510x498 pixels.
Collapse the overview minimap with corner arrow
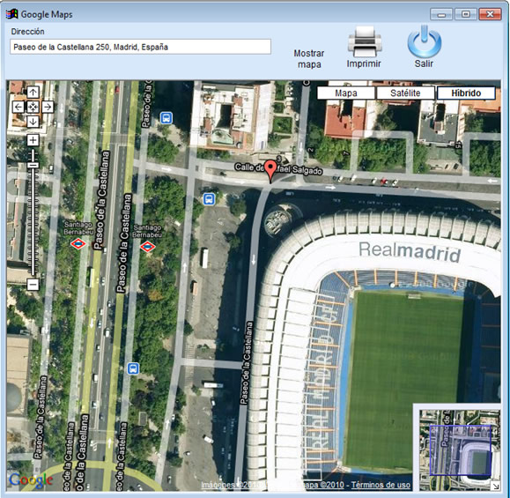(x=495, y=486)
